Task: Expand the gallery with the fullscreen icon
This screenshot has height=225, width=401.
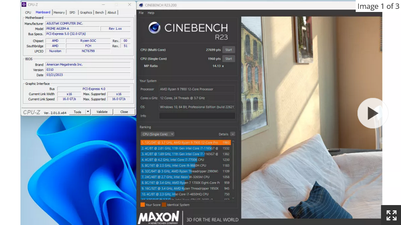Action: [391, 215]
